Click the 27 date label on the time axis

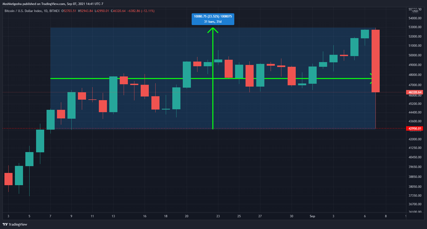[260, 216]
